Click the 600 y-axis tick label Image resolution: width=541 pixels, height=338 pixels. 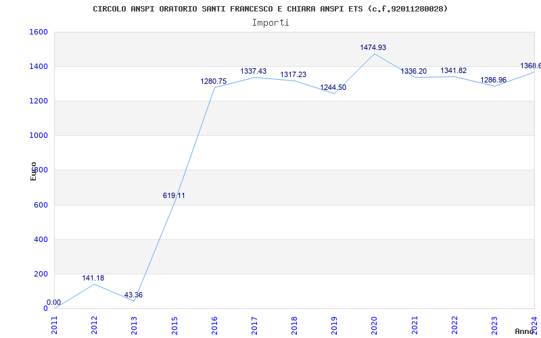41,205
